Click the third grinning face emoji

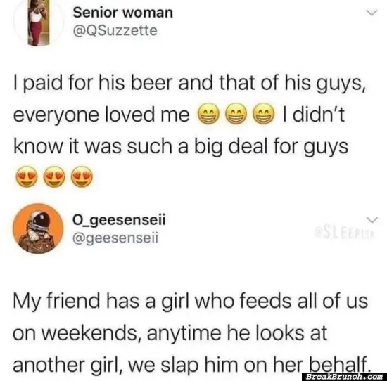tap(264, 114)
